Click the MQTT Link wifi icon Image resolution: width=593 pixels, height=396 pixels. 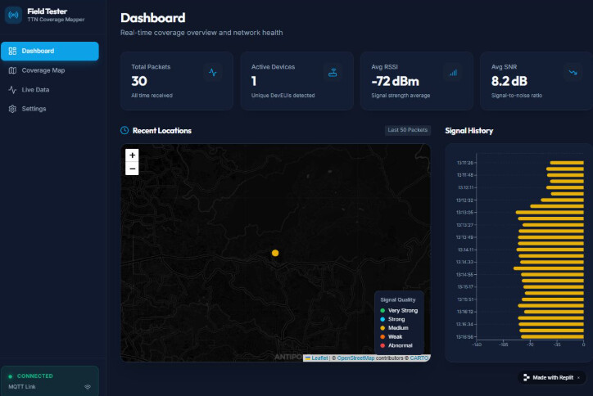click(x=88, y=386)
